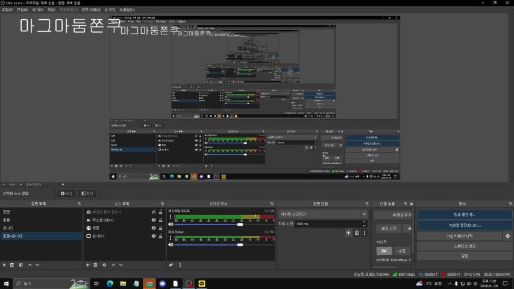Image resolution: width=514 pixels, height=289 pixels.
Task: Open advanced audio properties gears icon
Action: [x=171, y=265]
